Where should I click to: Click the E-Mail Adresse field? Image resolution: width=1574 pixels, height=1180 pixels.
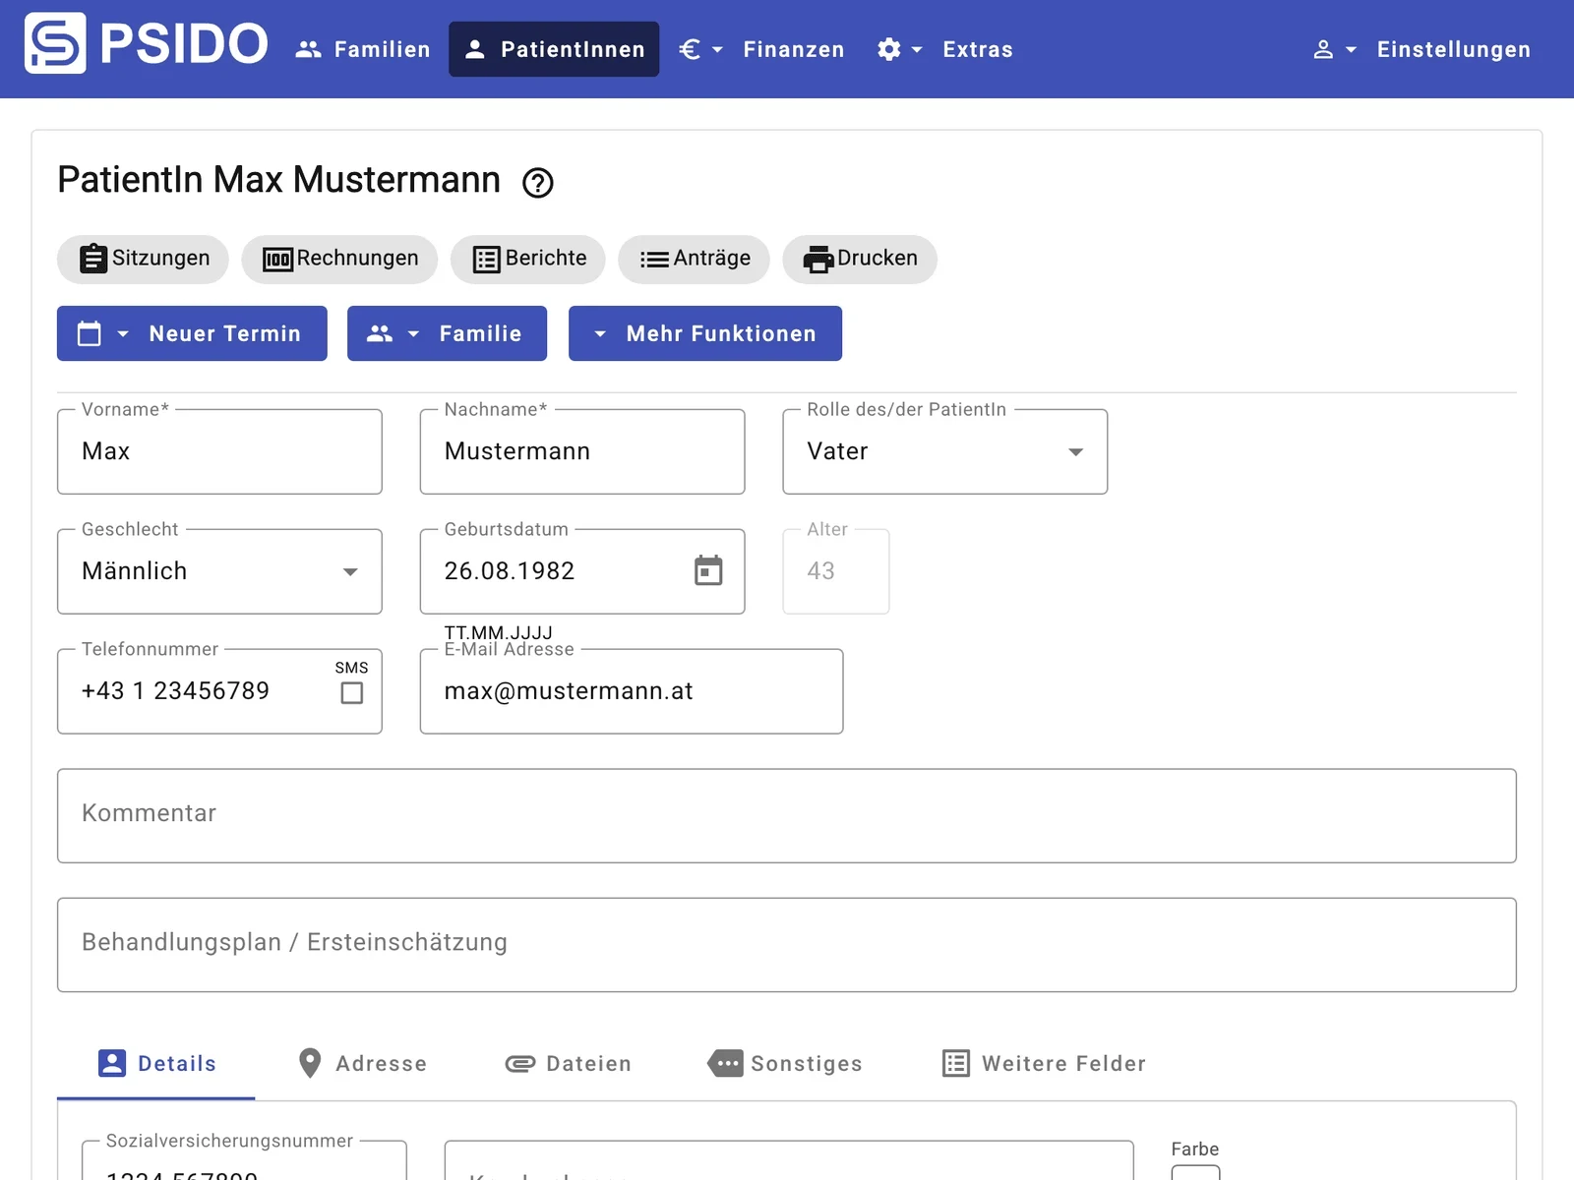pos(632,691)
